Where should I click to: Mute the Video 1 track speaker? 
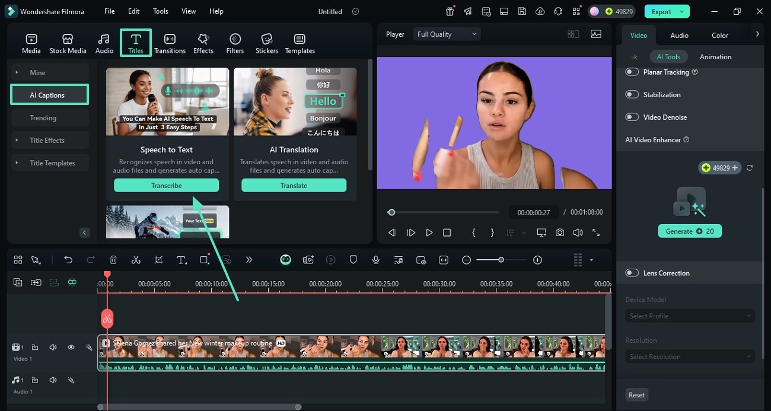point(53,348)
